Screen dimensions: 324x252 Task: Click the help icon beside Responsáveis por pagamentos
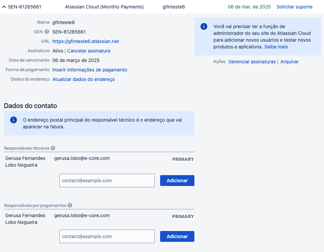(70, 205)
